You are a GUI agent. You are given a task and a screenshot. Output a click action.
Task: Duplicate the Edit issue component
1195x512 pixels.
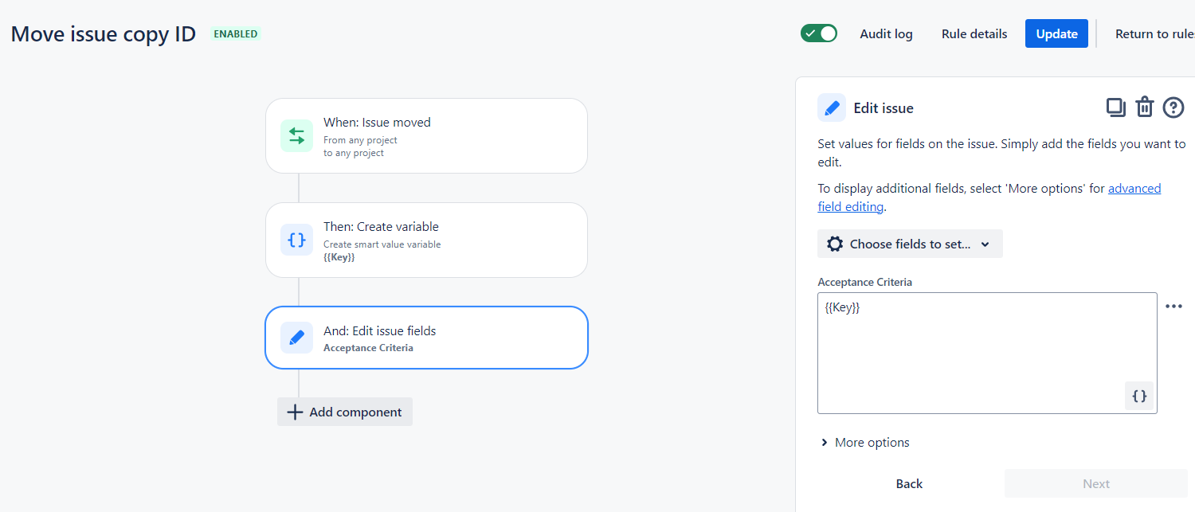coord(1115,107)
